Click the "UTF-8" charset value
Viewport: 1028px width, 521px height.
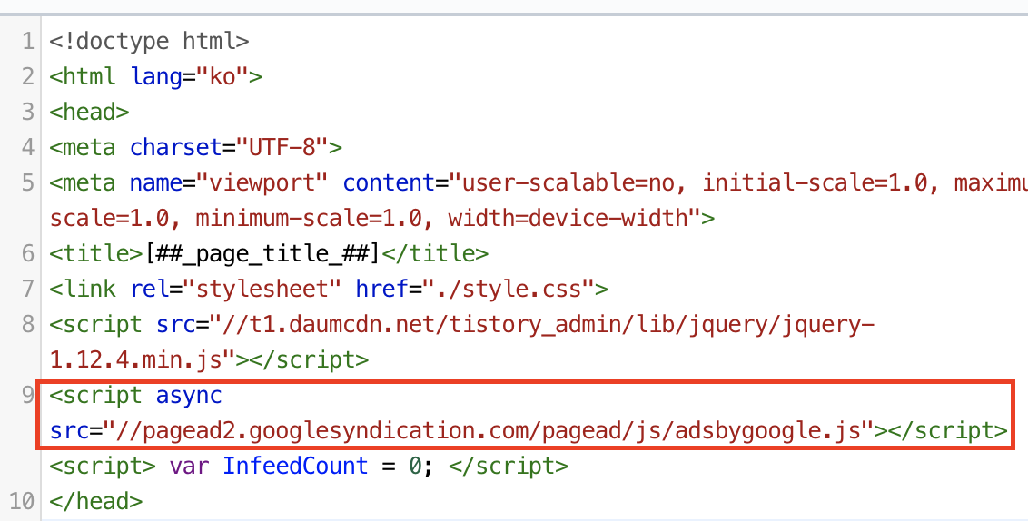tap(282, 147)
